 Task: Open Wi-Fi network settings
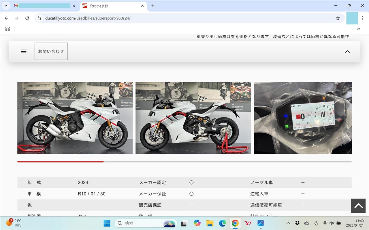coord(325,223)
